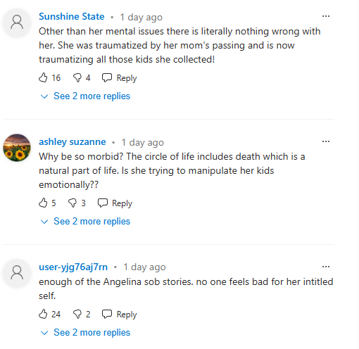Open three-dot menu on user-yjg76aj7rn comment

tap(326, 267)
